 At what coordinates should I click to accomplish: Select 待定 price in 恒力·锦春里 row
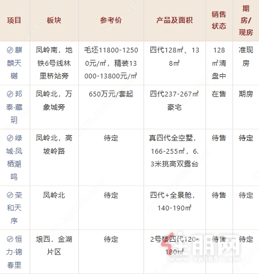(111, 239)
